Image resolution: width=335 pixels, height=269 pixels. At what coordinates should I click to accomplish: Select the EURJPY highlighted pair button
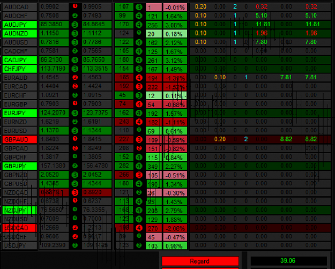(20, 113)
